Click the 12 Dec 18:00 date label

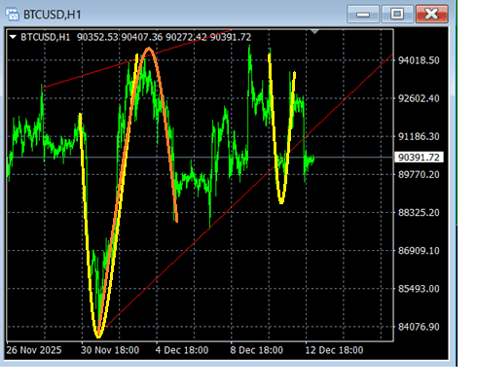click(x=334, y=350)
